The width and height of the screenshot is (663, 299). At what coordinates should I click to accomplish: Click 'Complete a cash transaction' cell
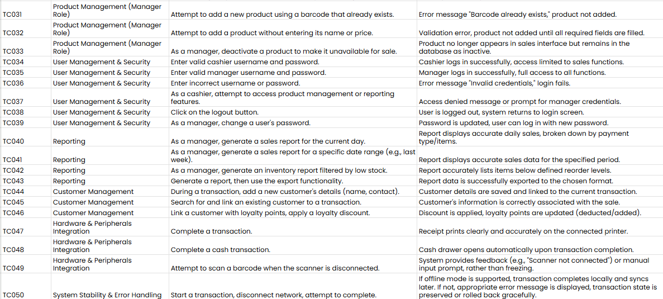pos(293,245)
